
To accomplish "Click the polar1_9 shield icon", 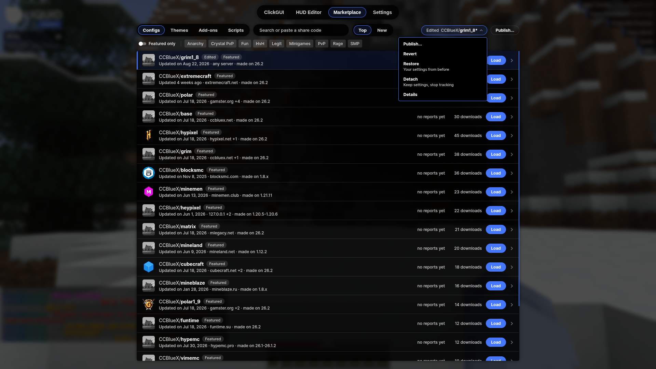I will click(x=149, y=304).
